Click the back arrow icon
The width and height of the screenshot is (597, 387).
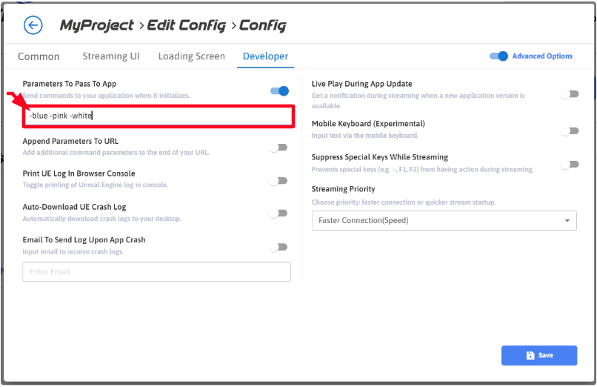[x=33, y=25]
